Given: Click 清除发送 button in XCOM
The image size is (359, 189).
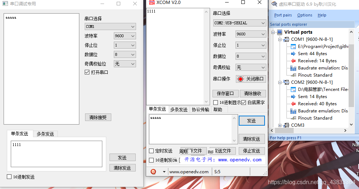Looking at the screenshot, I should pyautogui.click(x=252, y=139).
